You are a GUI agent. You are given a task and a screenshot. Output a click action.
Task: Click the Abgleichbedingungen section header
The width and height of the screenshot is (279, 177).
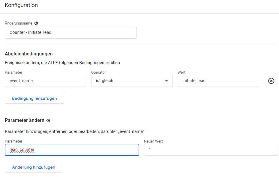point(28,54)
